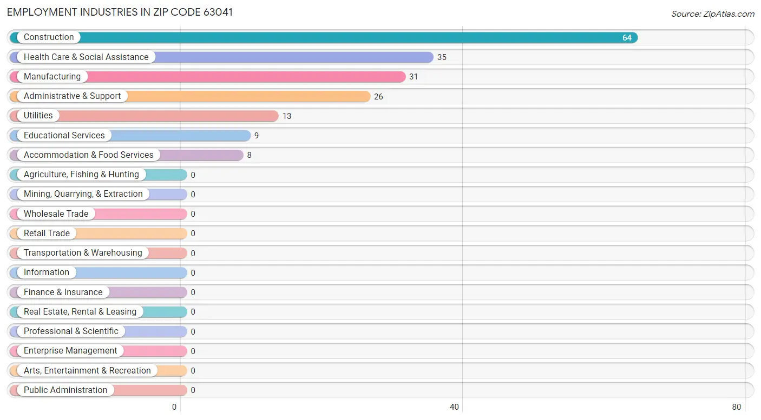The width and height of the screenshot is (761, 420).
Task: Click the Construction value 64
Action: click(627, 38)
